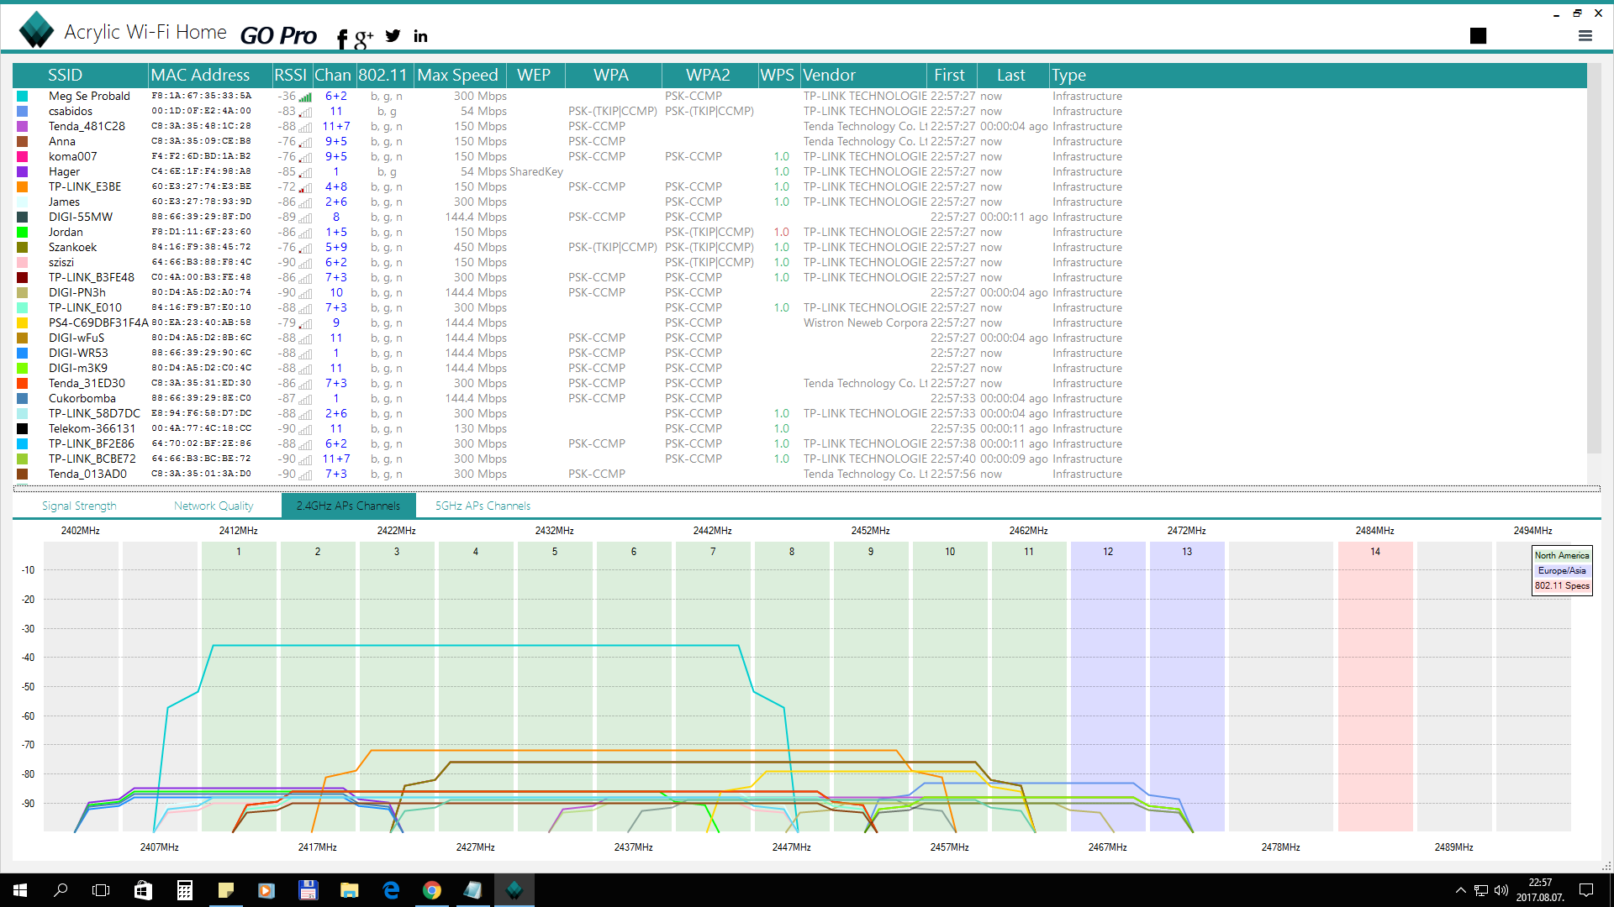The image size is (1614, 907).
Task: Sort the table by SSID column header
Action: [x=65, y=75]
